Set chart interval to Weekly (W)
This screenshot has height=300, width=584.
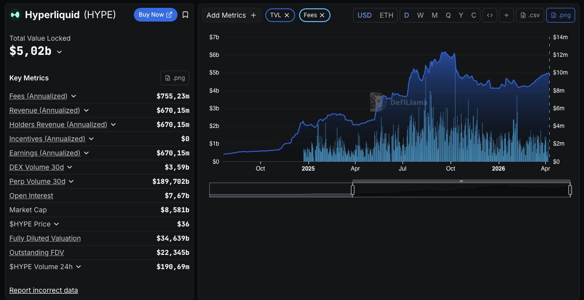(x=420, y=15)
